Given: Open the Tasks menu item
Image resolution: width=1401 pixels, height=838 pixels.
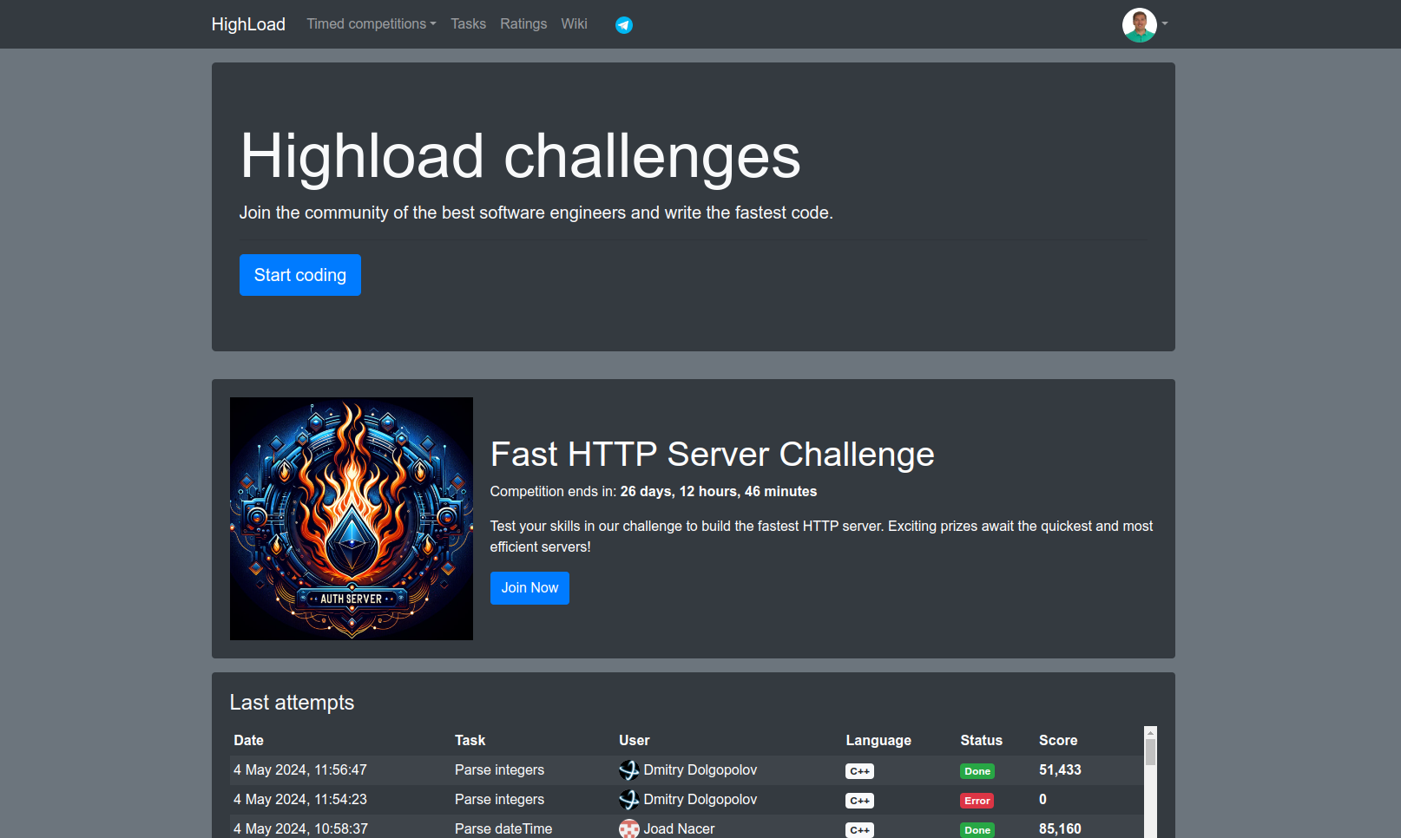Looking at the screenshot, I should pyautogui.click(x=468, y=23).
